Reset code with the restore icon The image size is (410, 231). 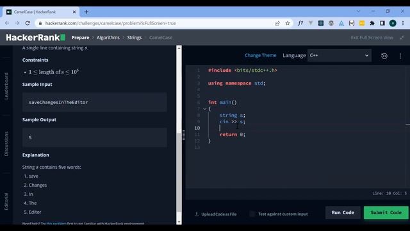pos(384,56)
